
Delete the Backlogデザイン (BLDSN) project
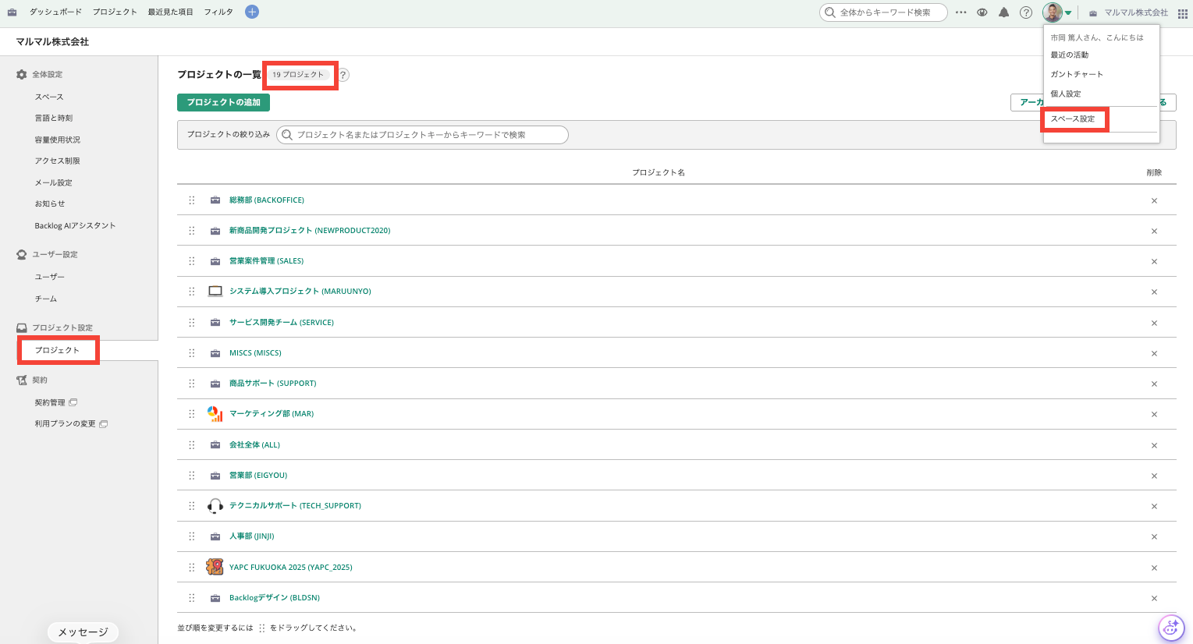click(1154, 598)
